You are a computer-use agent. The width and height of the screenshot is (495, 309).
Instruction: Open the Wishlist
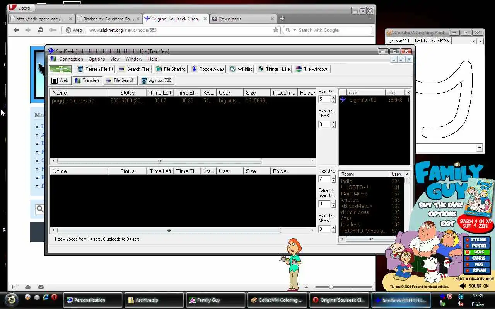(241, 69)
